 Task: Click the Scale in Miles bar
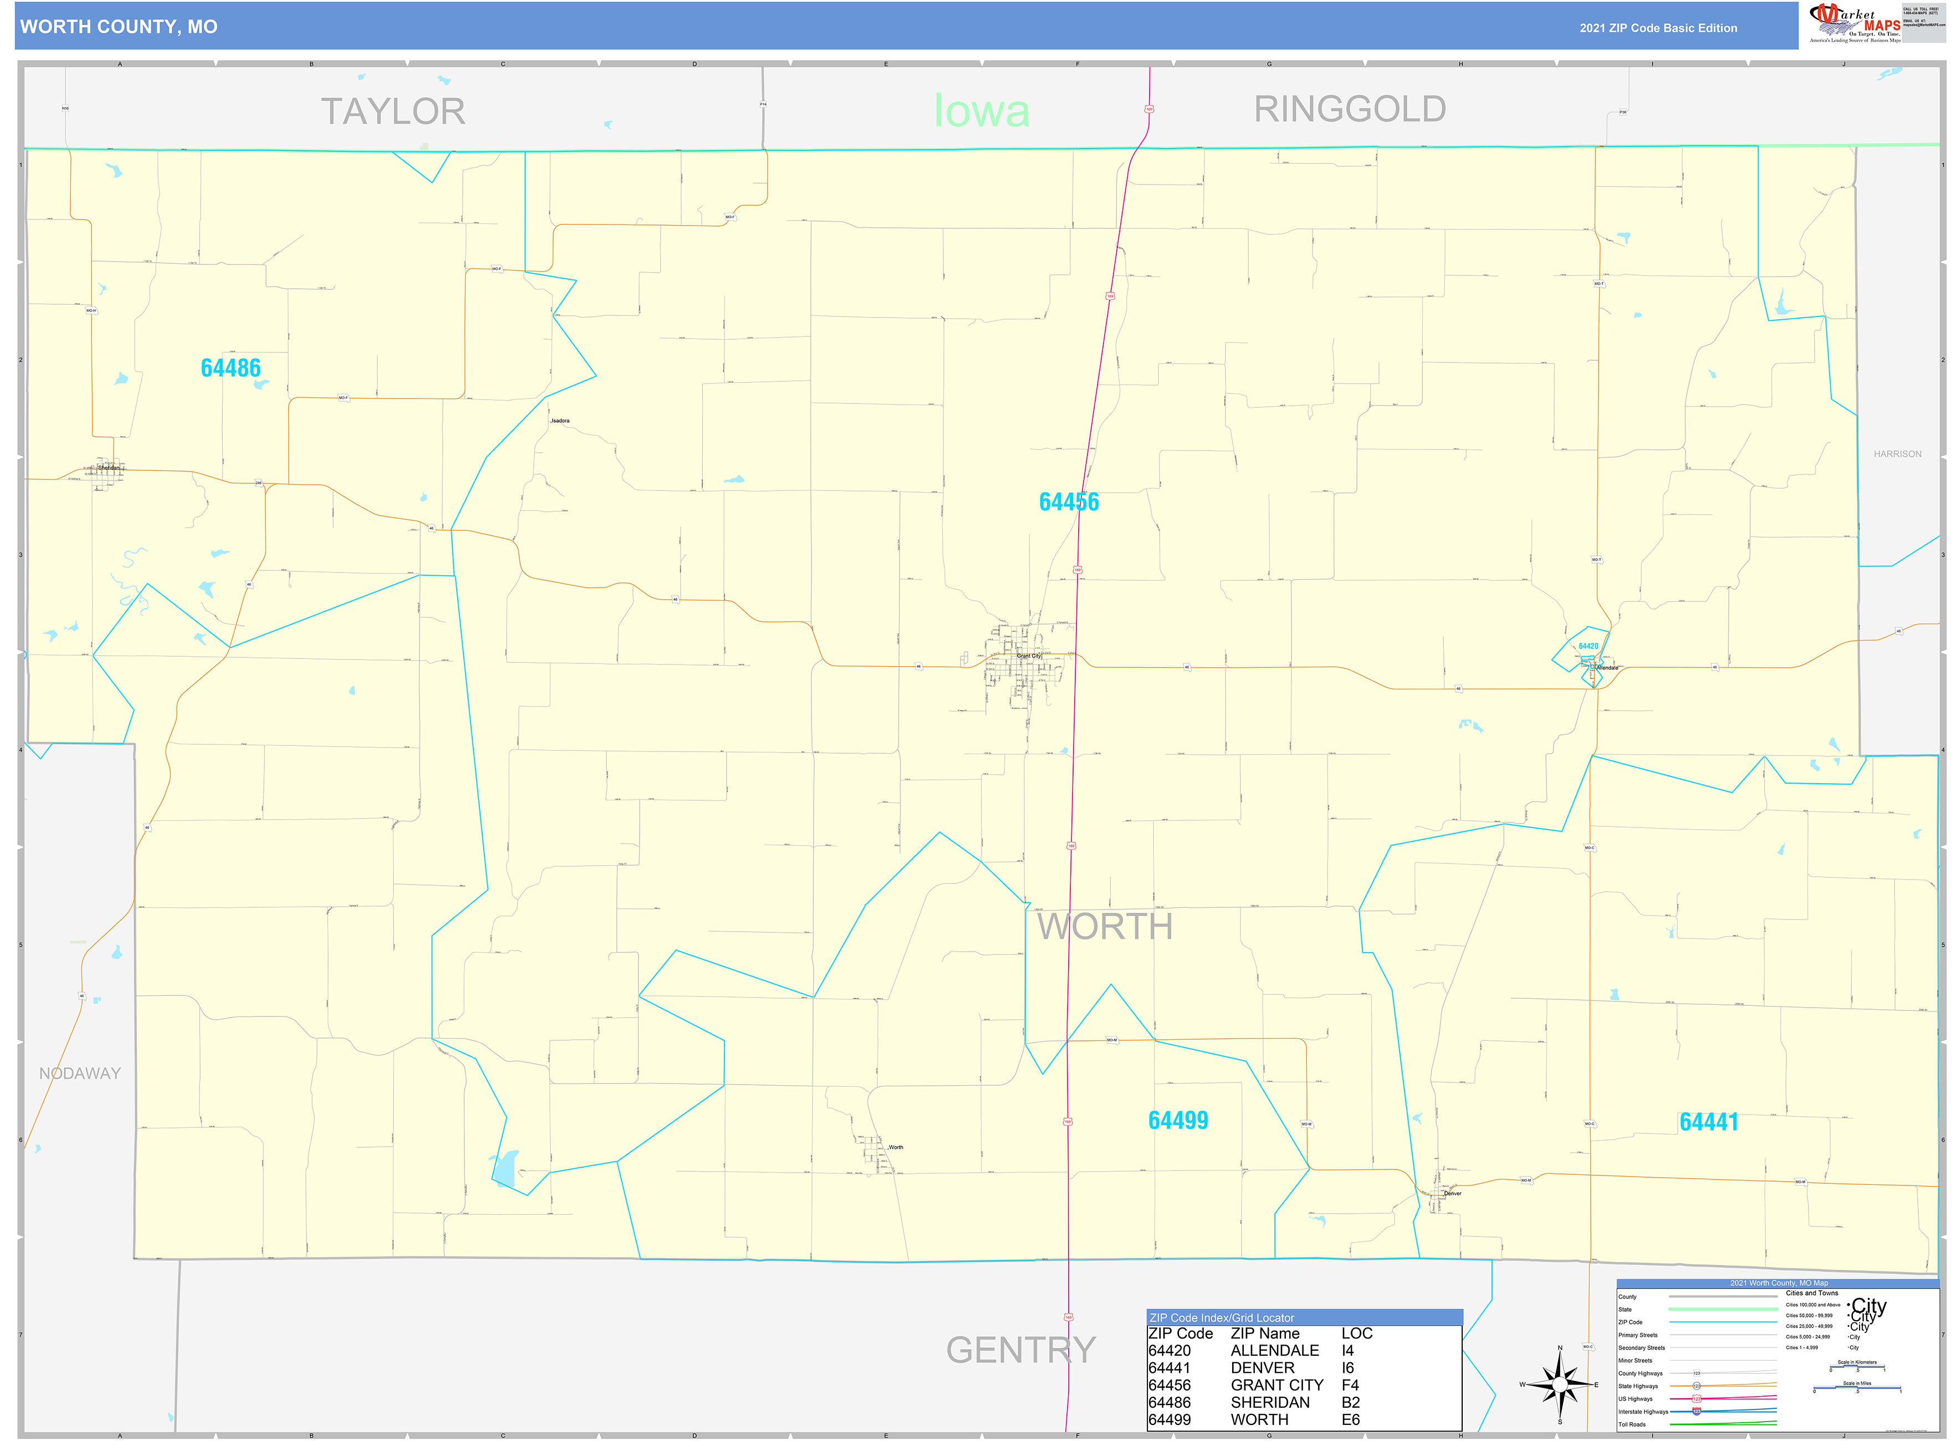pyautogui.click(x=1857, y=1388)
